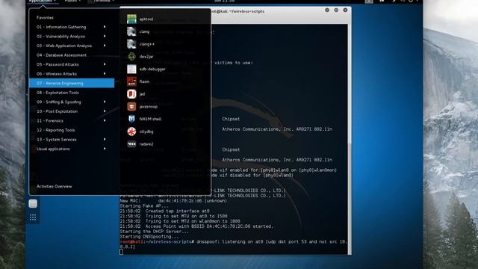Expand the 02 - Vulnerability Analysis arrow
Viewport: 478px width, 269px height.
pos(105,37)
